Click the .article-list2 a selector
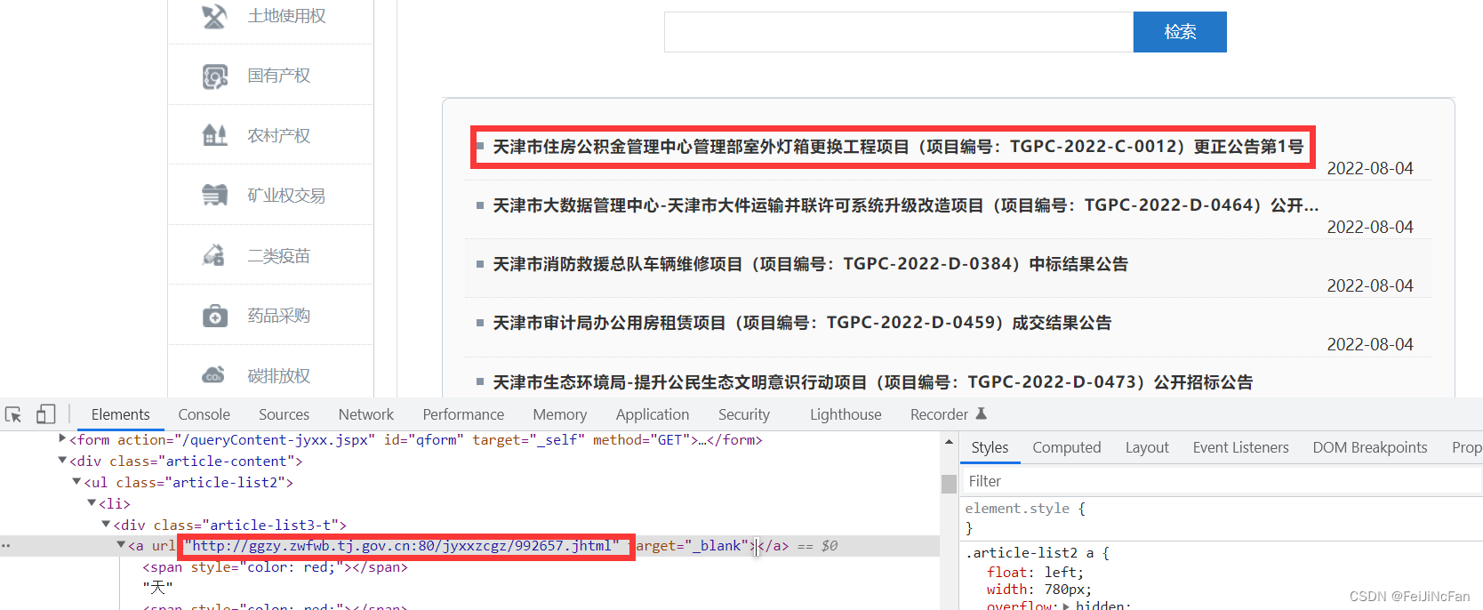 1031,553
